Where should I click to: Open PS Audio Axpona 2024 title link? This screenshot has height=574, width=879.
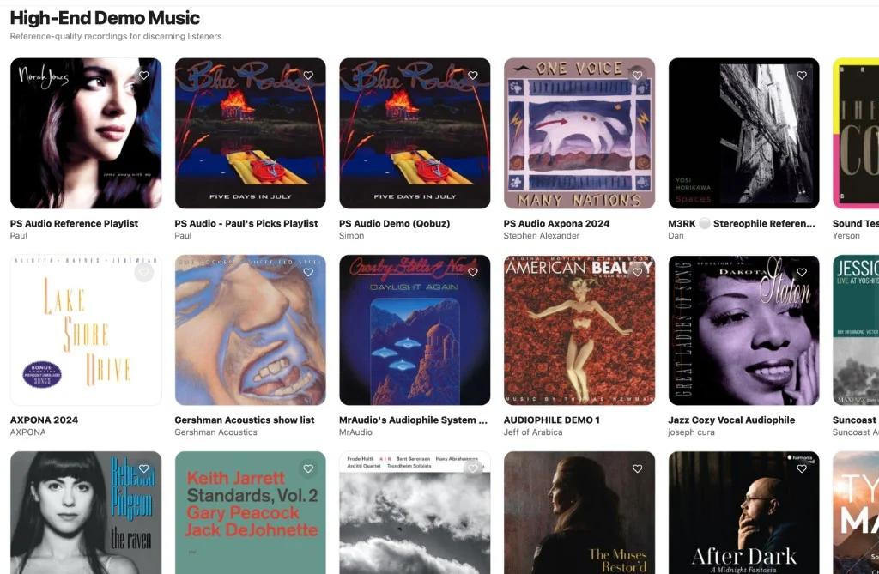tap(556, 223)
